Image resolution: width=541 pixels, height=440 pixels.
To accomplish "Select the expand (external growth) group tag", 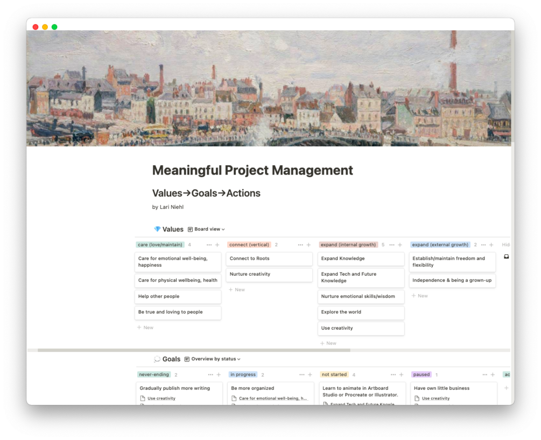I will (440, 245).
